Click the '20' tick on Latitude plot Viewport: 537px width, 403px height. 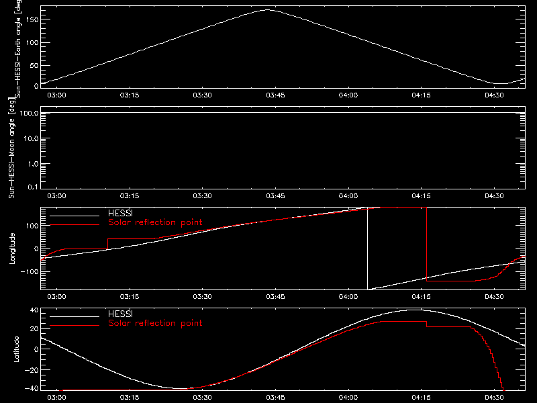[34, 328]
